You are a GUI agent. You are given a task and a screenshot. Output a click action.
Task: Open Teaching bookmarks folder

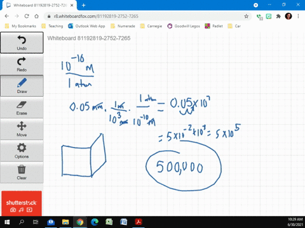52,26
